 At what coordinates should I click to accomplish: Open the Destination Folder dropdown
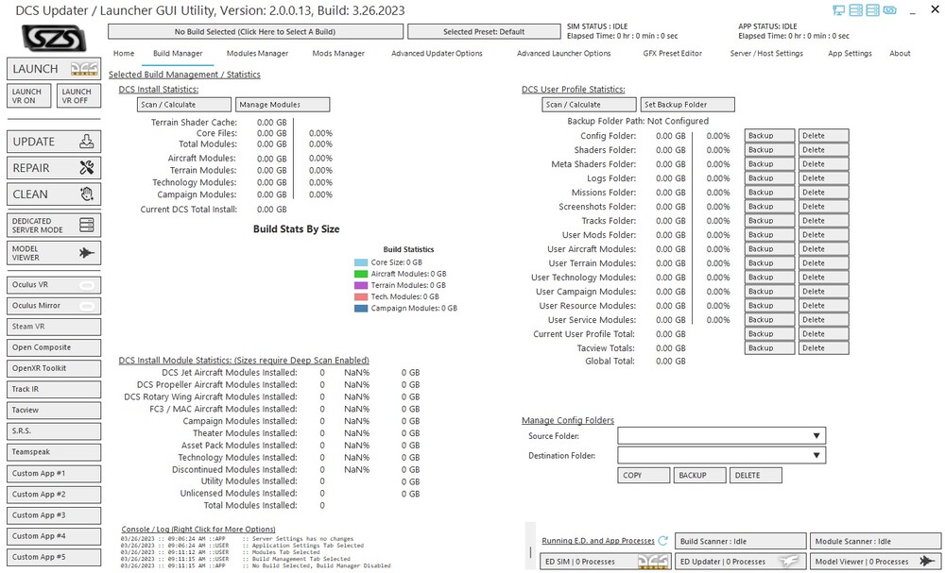(816, 455)
